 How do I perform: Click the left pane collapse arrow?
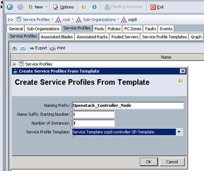pos(2,2)
